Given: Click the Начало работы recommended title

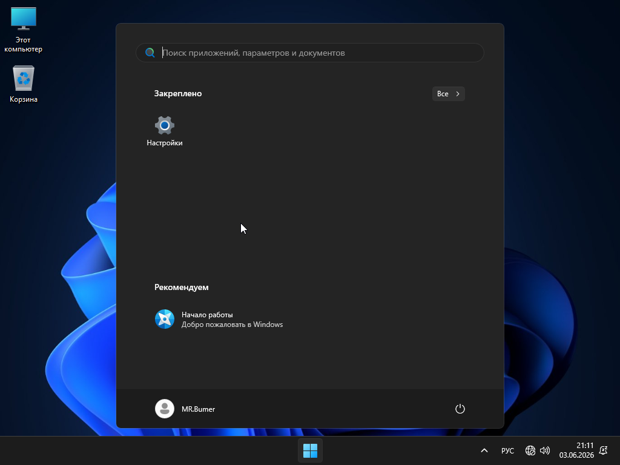Looking at the screenshot, I should click(x=207, y=315).
